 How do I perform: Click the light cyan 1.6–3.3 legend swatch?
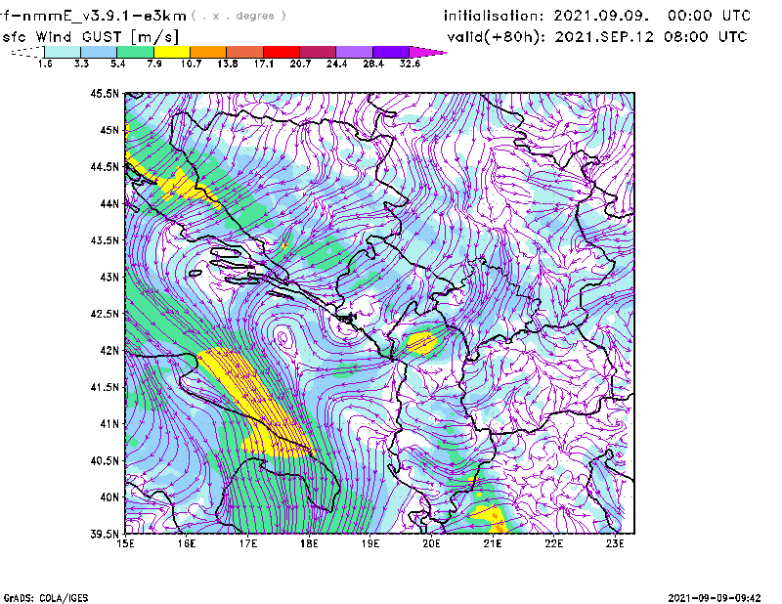point(63,52)
